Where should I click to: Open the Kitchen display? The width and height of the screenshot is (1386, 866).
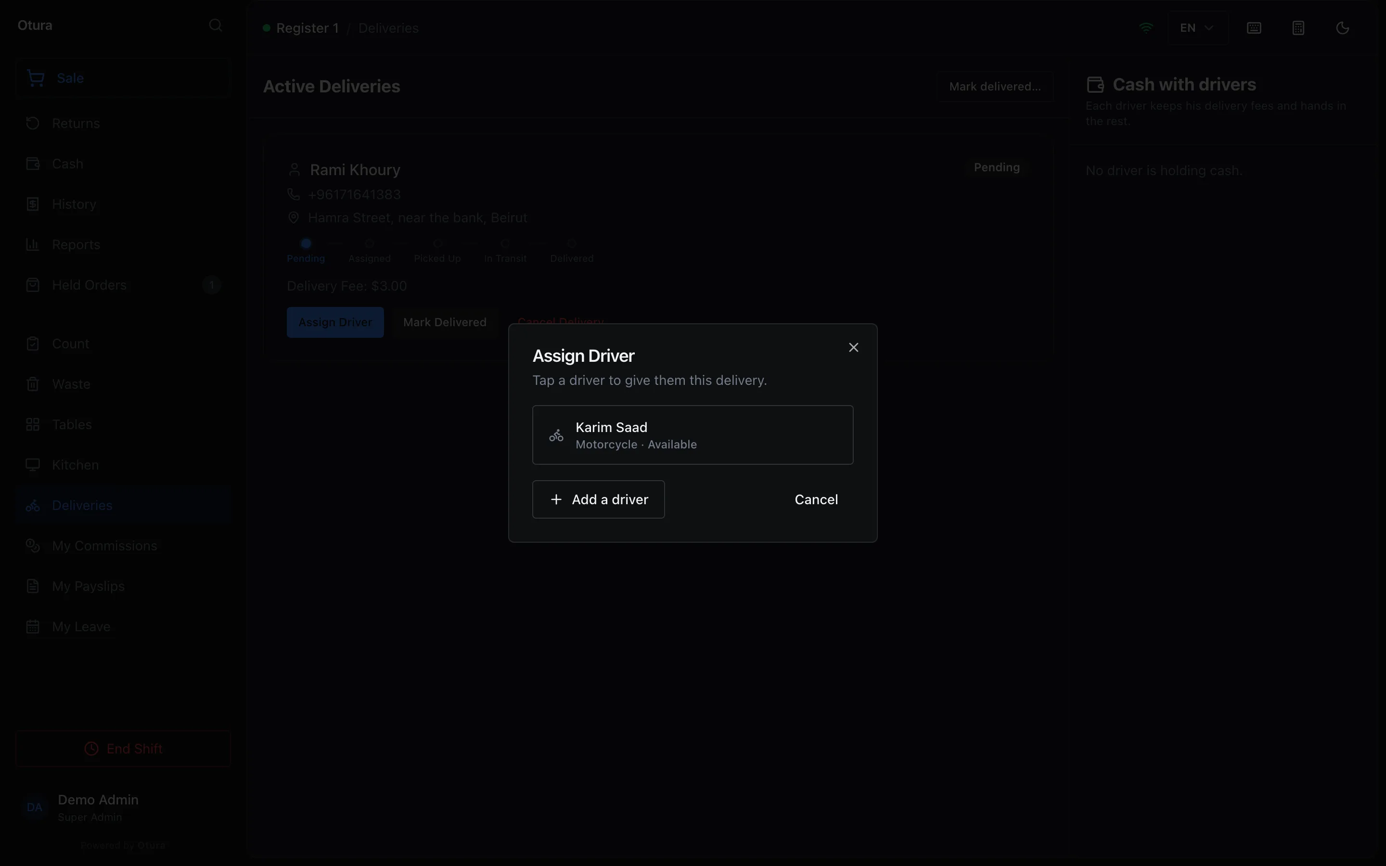point(123,465)
